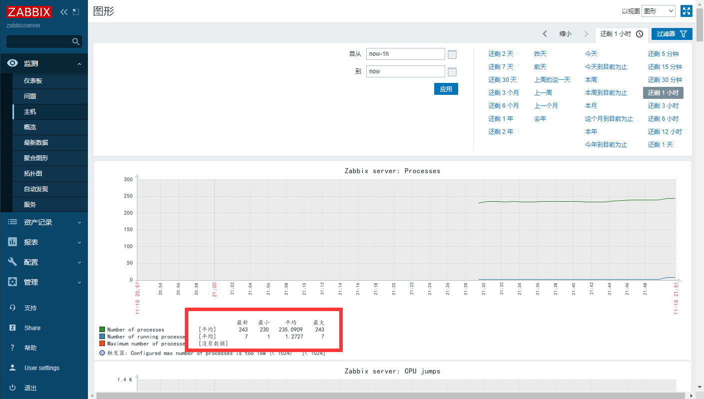Select highlighted 还剩 1 小时 preset

[x=663, y=93]
